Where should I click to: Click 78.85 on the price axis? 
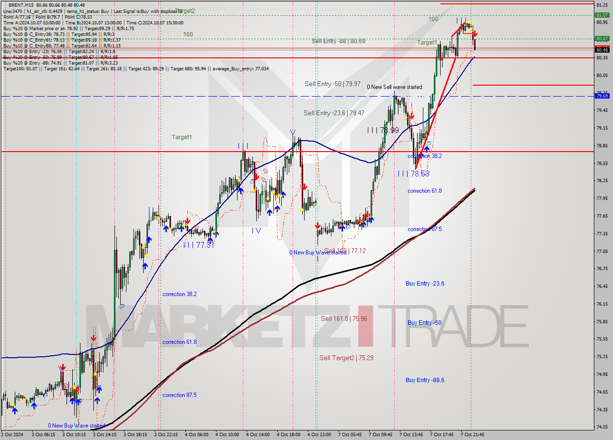(x=602, y=145)
